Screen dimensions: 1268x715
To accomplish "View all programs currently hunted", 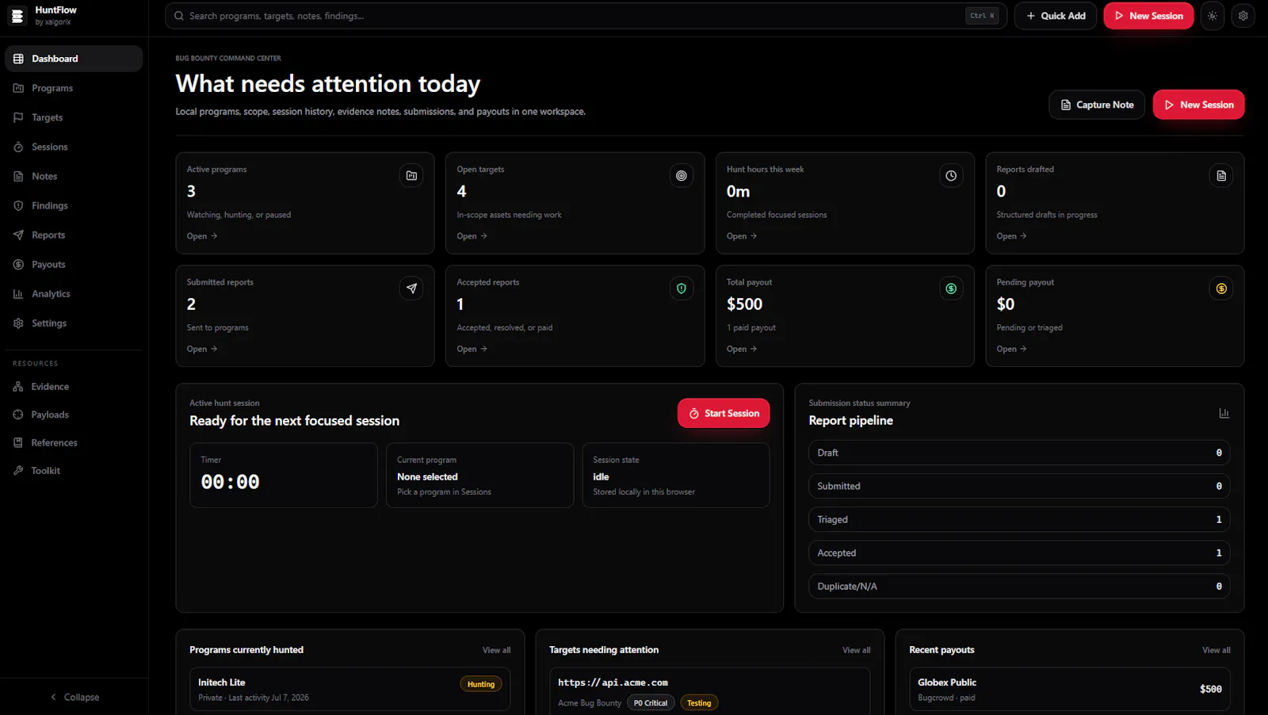I will tap(496, 650).
